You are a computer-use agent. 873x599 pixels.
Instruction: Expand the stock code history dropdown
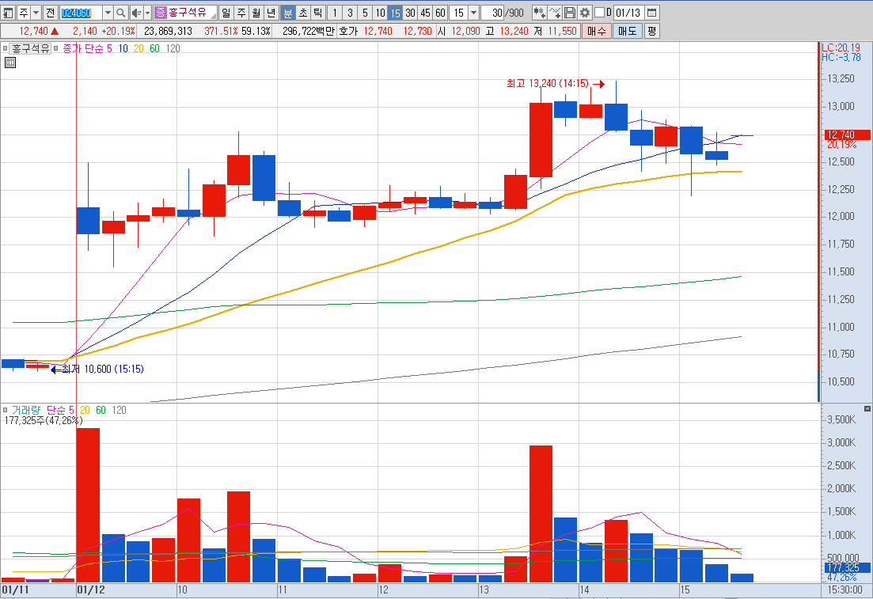click(x=108, y=12)
